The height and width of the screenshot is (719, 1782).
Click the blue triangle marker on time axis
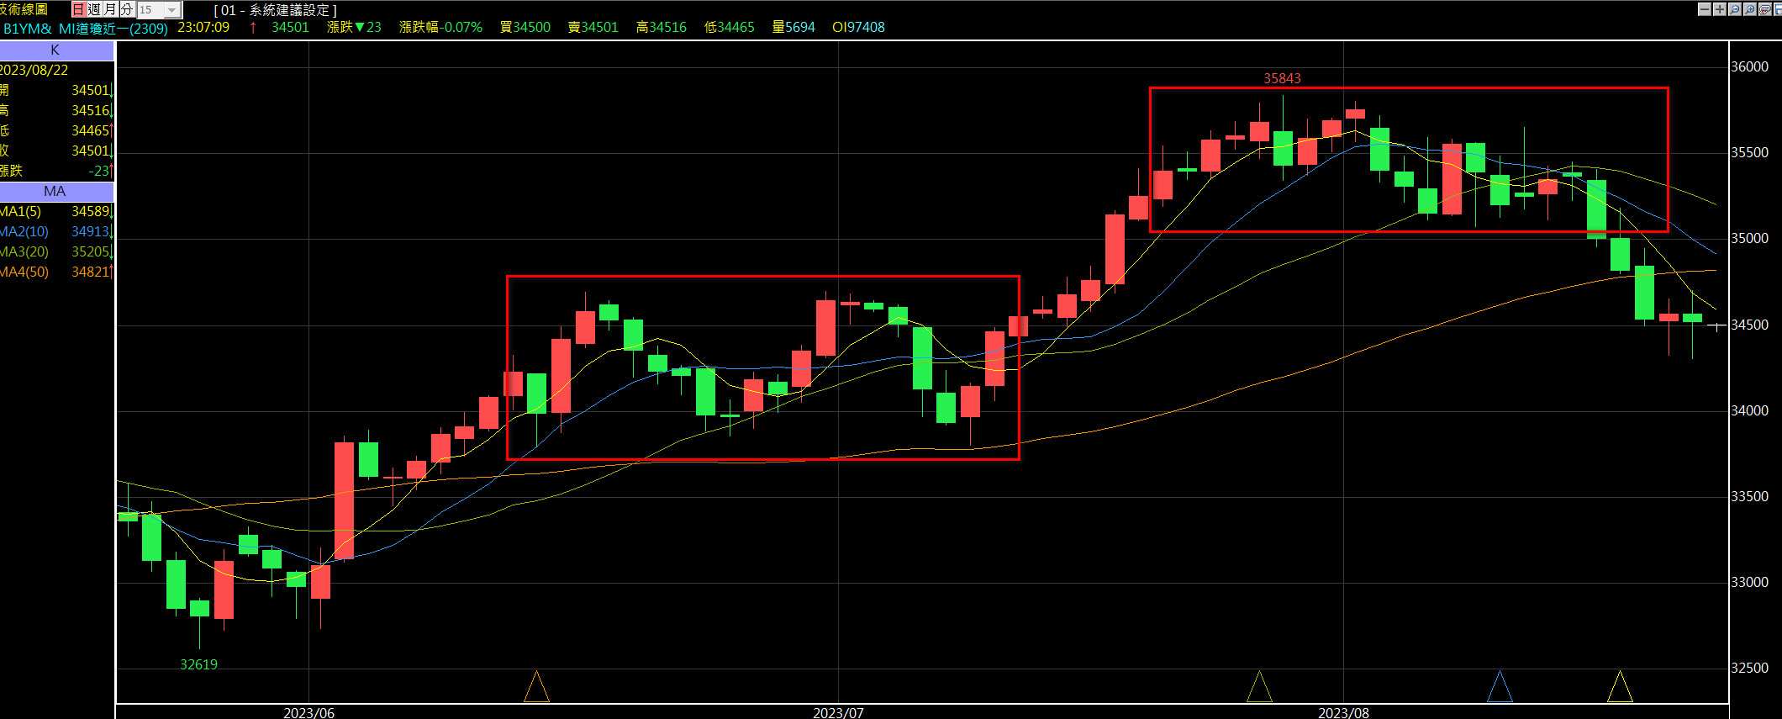(x=1500, y=687)
